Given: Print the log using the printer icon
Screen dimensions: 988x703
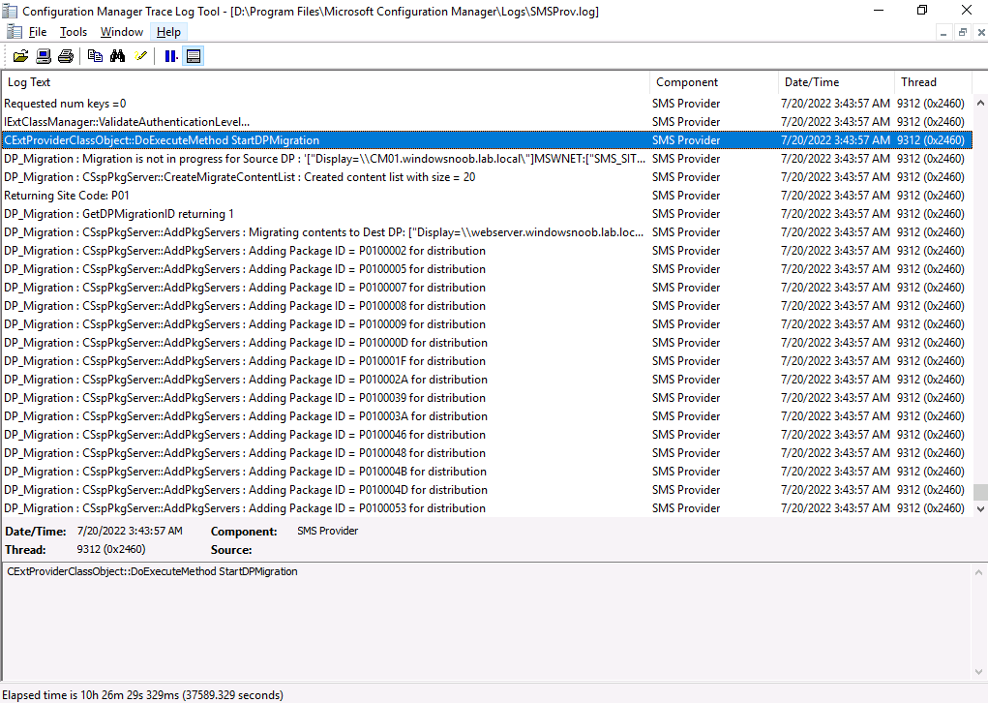Looking at the screenshot, I should tap(66, 56).
